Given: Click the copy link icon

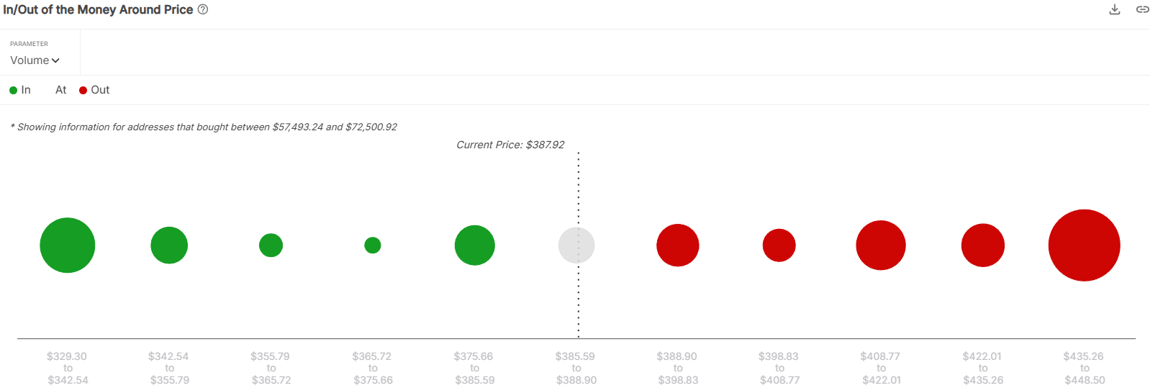Looking at the screenshot, I should click(1142, 9).
